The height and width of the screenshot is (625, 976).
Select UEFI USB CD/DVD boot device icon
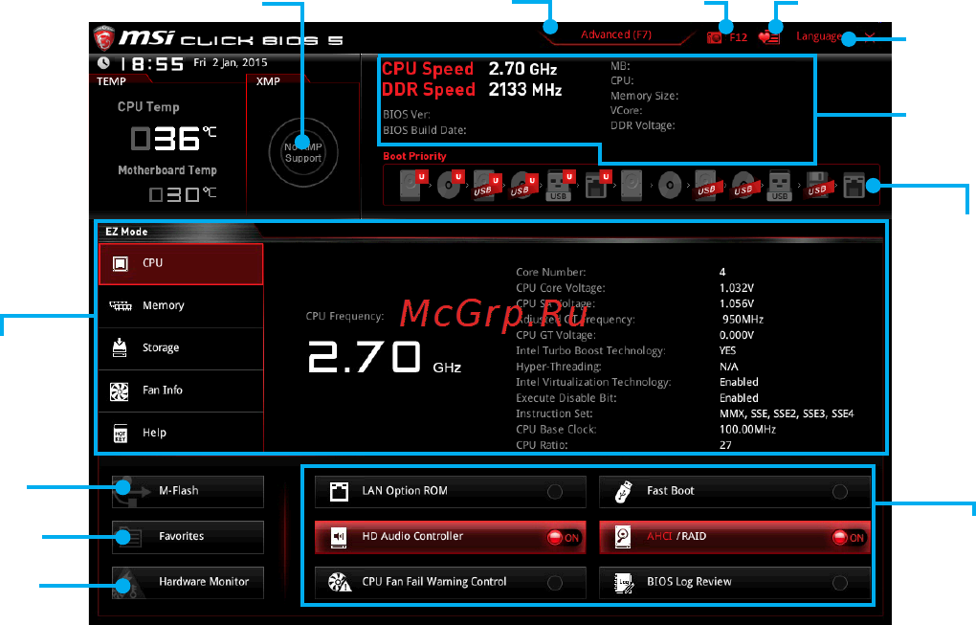522,185
